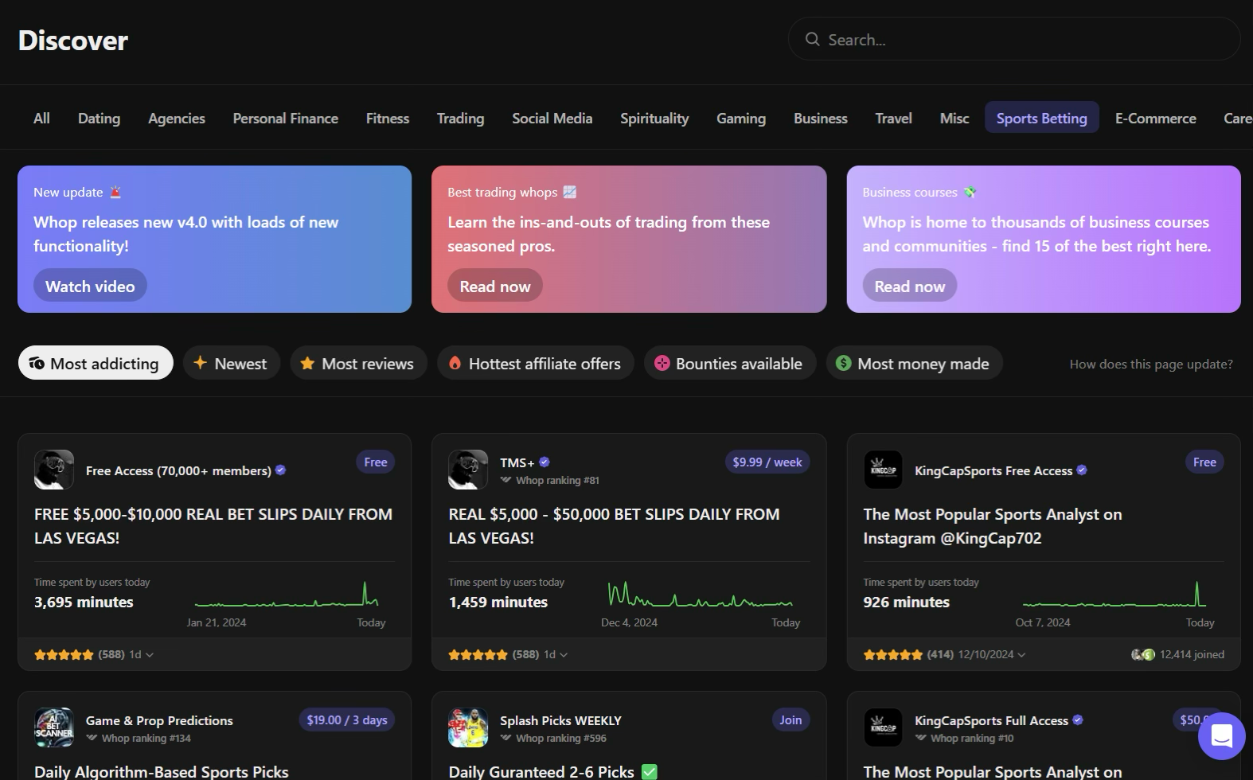Click dollar icon on Most money made
Viewport: 1253px width, 780px height.
coord(844,363)
